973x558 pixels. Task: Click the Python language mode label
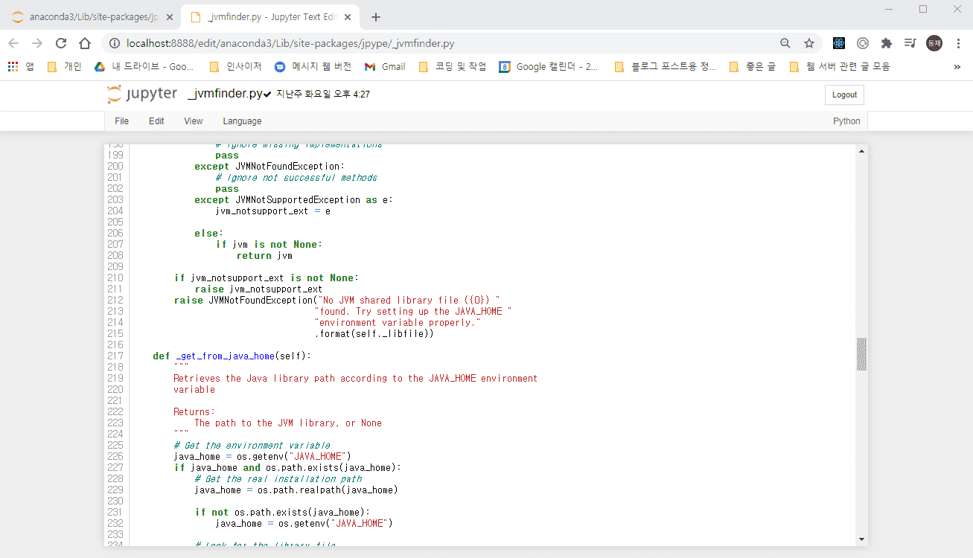pos(846,121)
